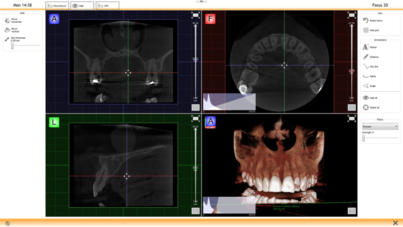Maximize the 3D rendering viewport
403x227 pixels.
pos(352,119)
